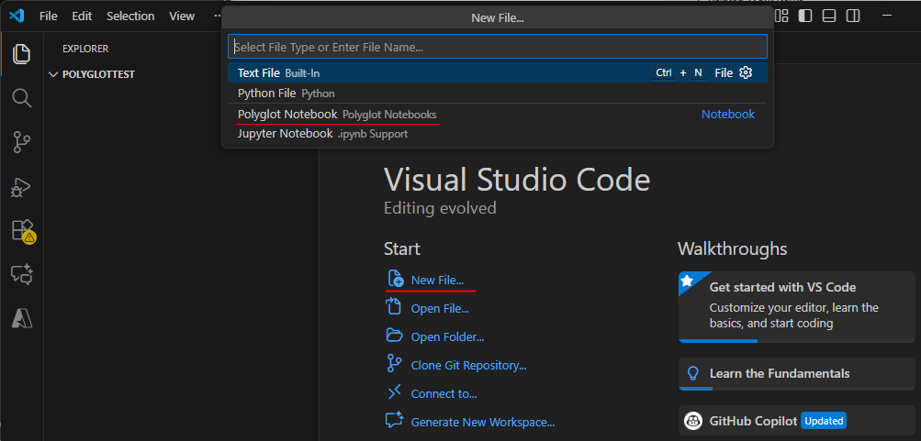The height and width of the screenshot is (441, 921).
Task: Click the New File icon under Start
Action: [x=395, y=278]
